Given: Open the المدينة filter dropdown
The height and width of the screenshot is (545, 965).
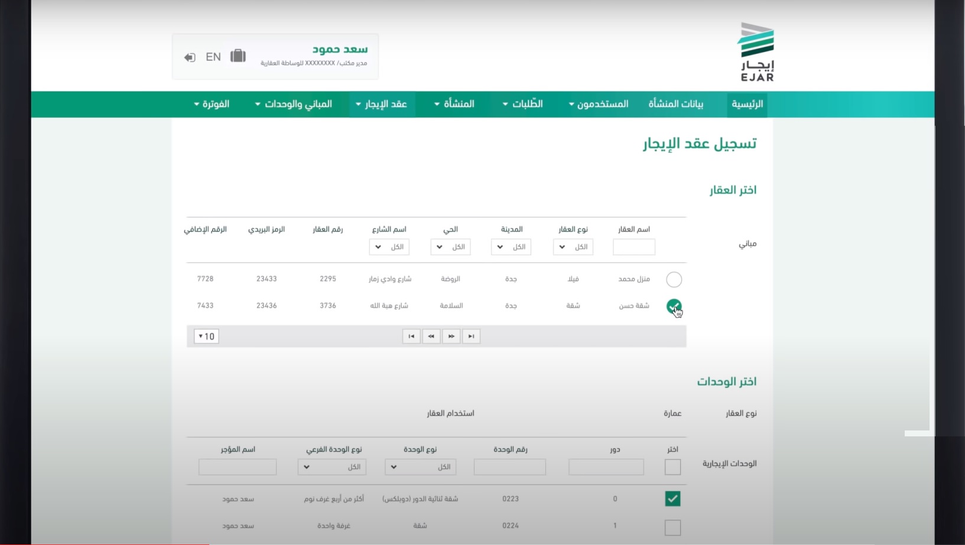Looking at the screenshot, I should click(x=511, y=247).
